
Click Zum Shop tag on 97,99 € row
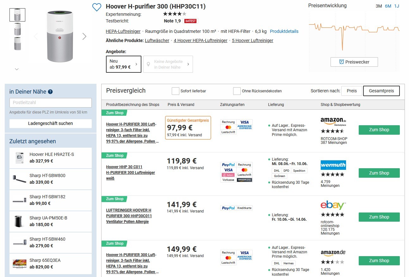[x=114, y=113]
